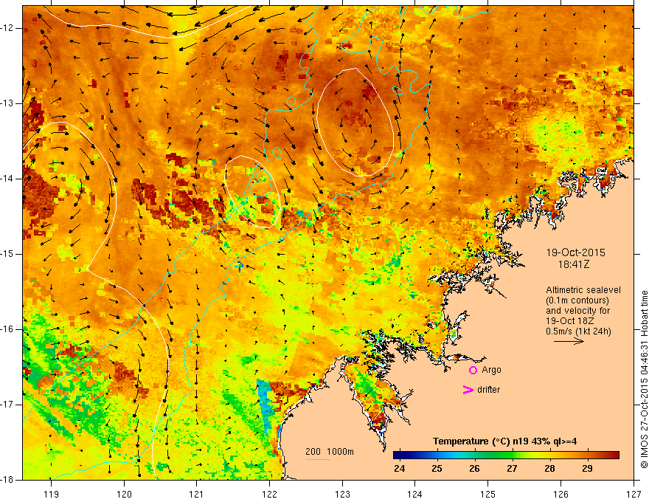Click the '24' value on temperature scale
649x502 pixels.
pyautogui.click(x=400, y=469)
